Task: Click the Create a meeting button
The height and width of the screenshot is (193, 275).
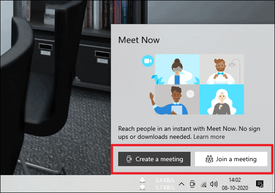Action: (x=154, y=159)
